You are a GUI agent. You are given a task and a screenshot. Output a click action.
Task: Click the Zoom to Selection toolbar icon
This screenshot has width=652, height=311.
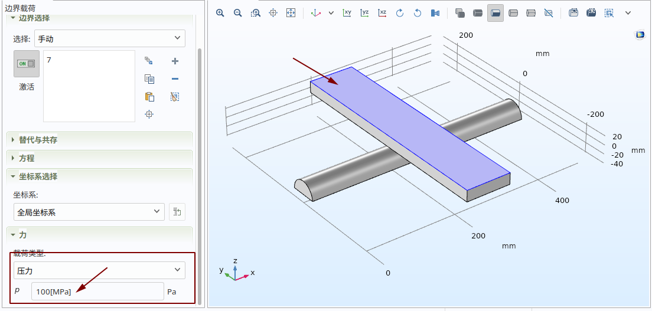(x=273, y=13)
